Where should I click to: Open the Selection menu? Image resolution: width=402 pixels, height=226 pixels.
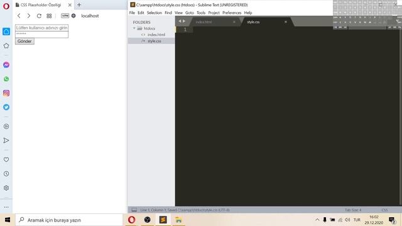tap(155, 13)
